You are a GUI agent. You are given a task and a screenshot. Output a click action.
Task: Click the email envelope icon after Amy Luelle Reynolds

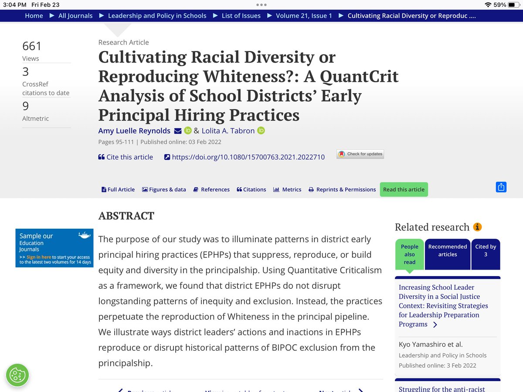tap(178, 131)
